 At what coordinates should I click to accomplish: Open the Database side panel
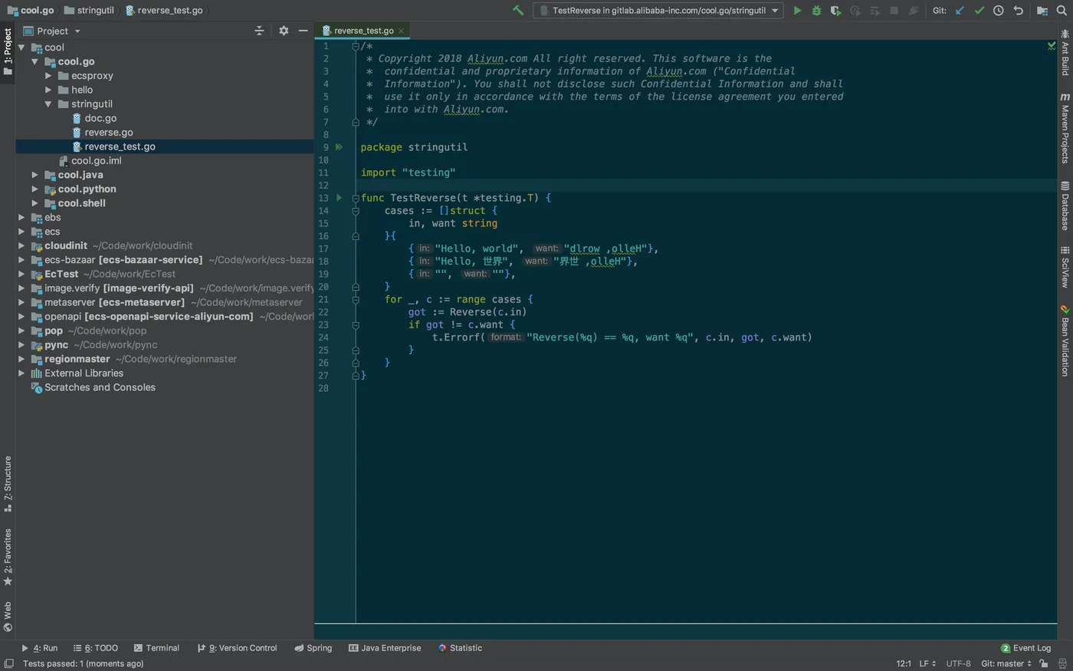pyautogui.click(x=1065, y=206)
